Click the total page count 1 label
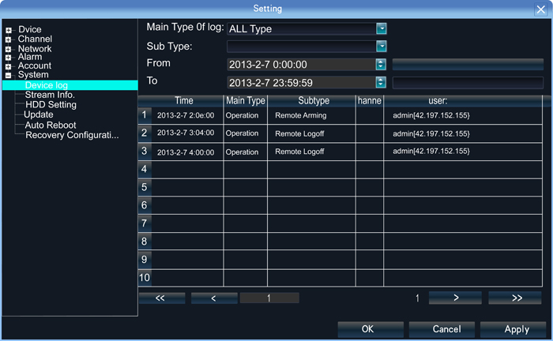 pyautogui.click(x=417, y=298)
